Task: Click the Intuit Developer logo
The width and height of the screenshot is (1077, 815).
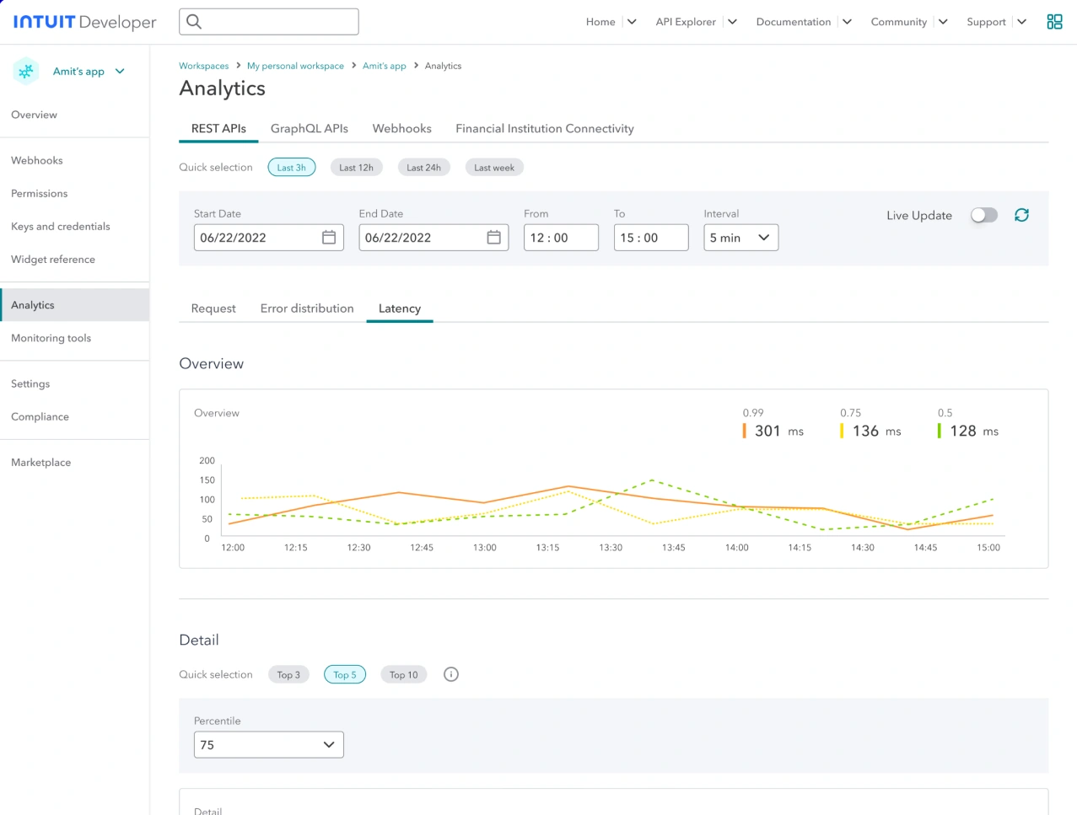Action: (x=84, y=22)
